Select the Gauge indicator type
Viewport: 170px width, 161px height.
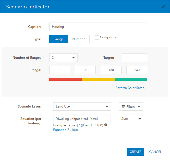click(x=59, y=39)
